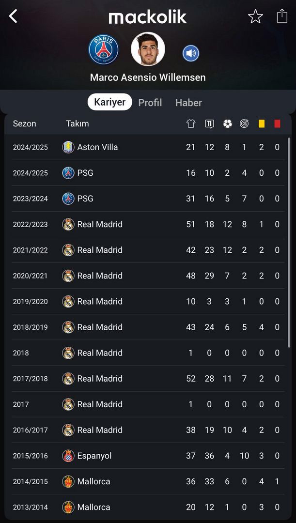Click the Mallorca crest in 2014/2015 row

68,481
